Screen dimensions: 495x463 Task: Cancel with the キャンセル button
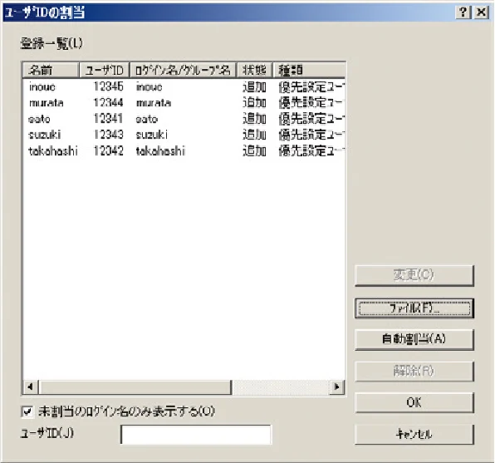pyautogui.click(x=414, y=435)
